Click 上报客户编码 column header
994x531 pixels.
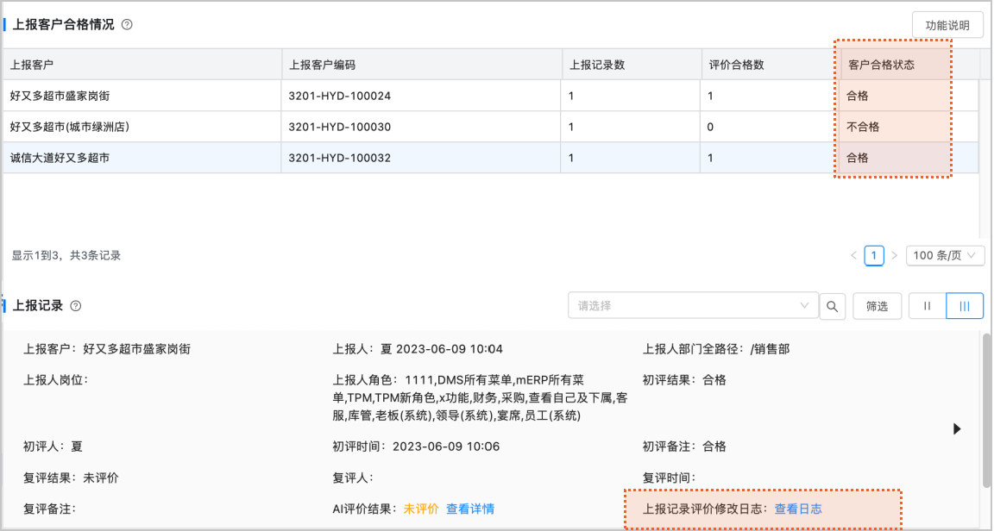(422, 65)
